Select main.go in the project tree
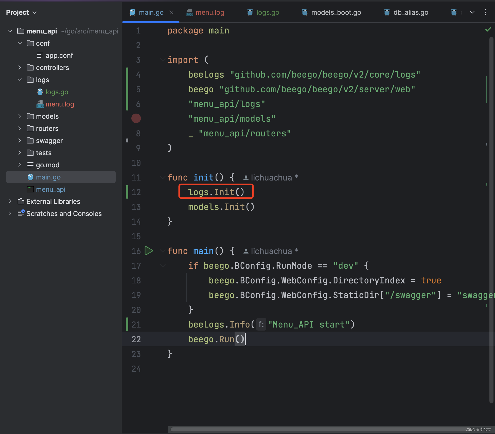 pyautogui.click(x=48, y=177)
